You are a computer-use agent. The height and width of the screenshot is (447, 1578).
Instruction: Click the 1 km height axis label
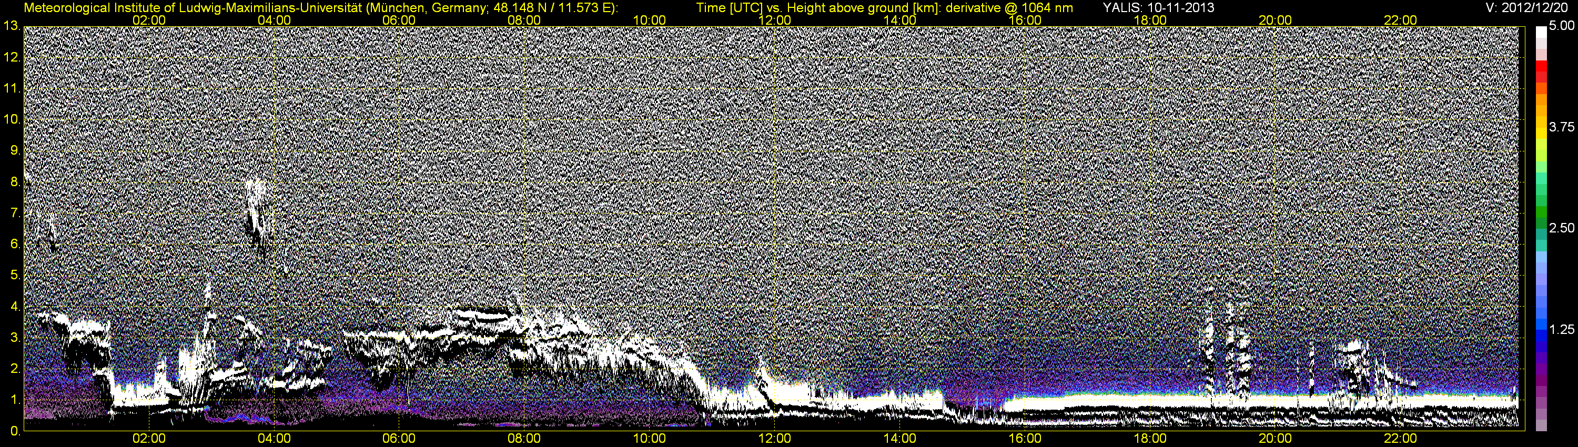15,400
